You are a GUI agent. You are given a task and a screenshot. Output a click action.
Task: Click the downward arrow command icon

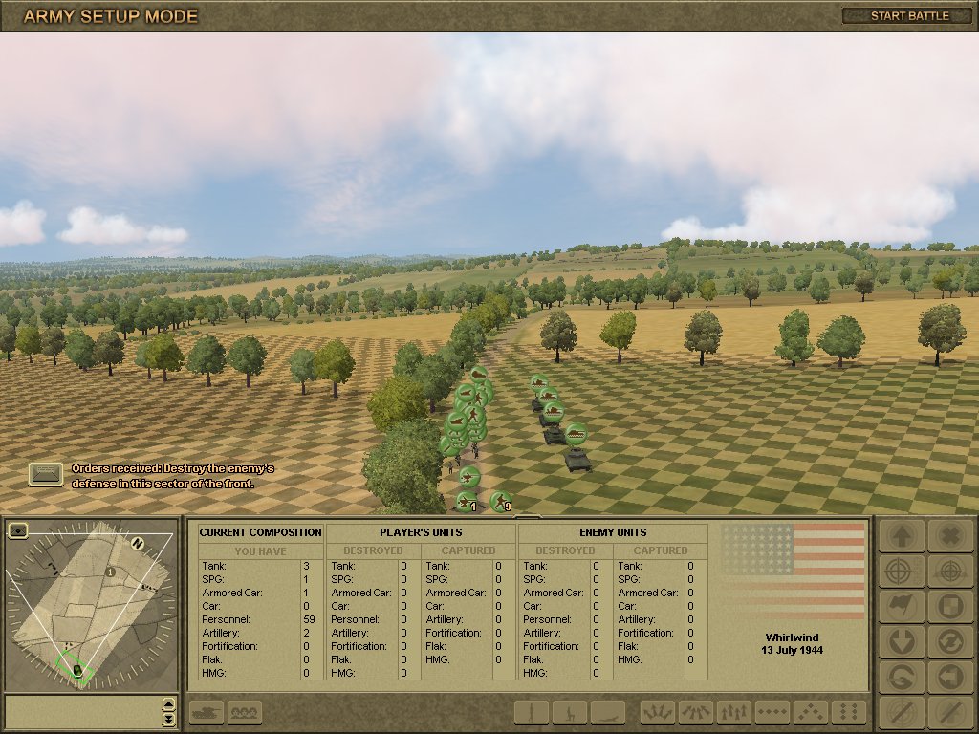900,640
